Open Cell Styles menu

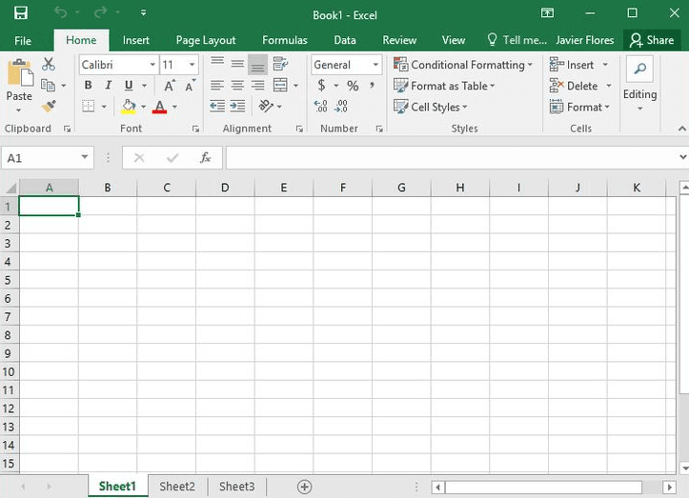point(431,107)
